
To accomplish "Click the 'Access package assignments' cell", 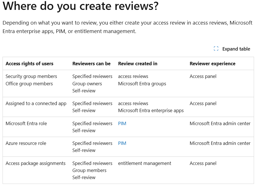I will point(35,163).
